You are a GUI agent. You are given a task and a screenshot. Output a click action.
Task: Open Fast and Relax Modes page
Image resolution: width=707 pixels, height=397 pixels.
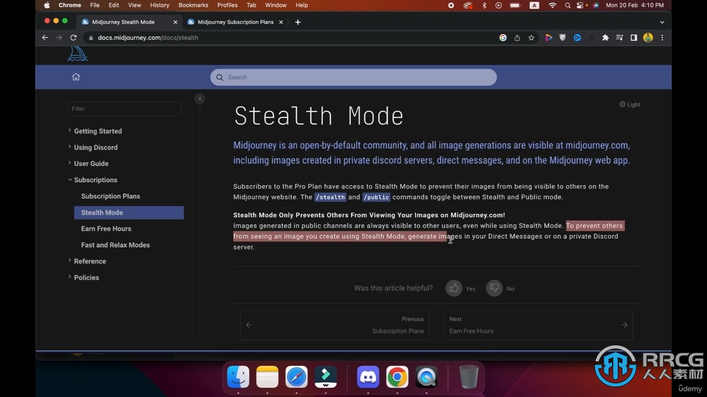tap(115, 245)
